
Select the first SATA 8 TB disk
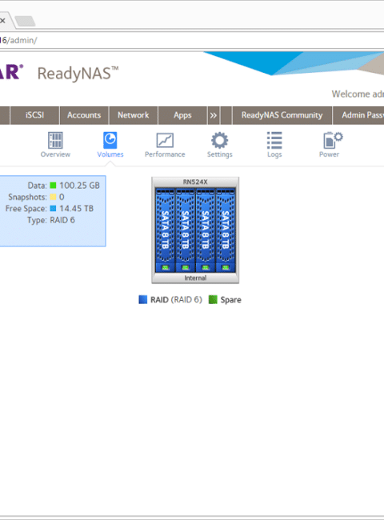coord(165,230)
